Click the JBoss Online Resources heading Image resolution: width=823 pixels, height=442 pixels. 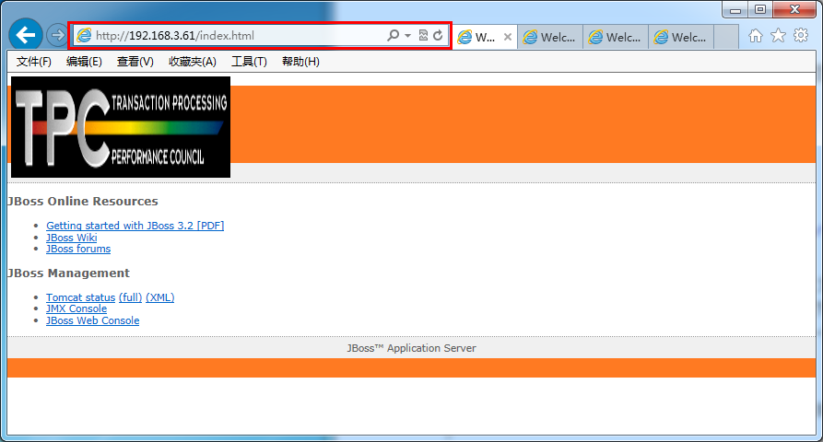coord(82,202)
